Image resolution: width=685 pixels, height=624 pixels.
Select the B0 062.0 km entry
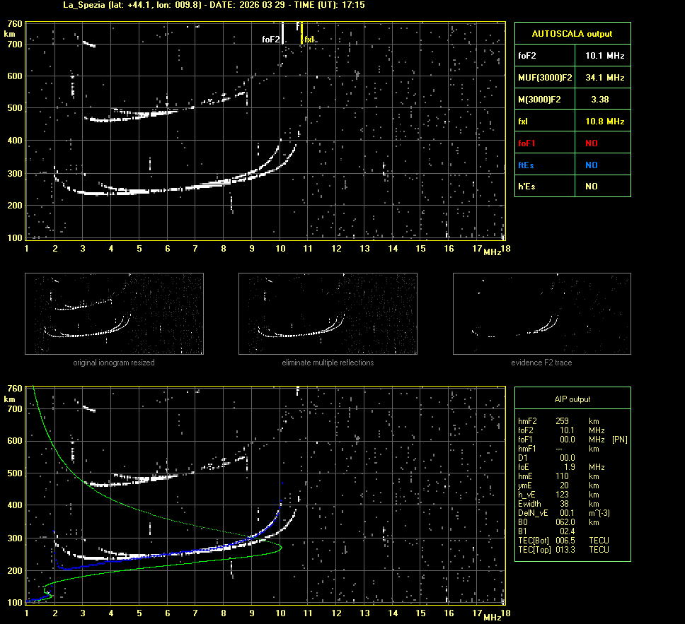(x=559, y=522)
